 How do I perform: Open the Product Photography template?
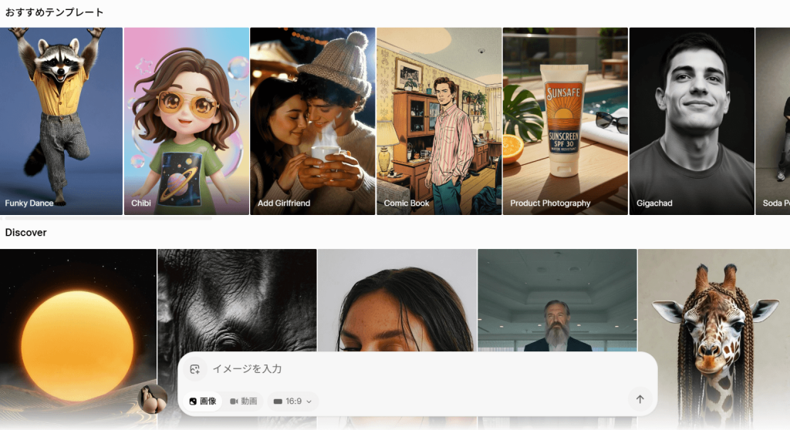(565, 121)
